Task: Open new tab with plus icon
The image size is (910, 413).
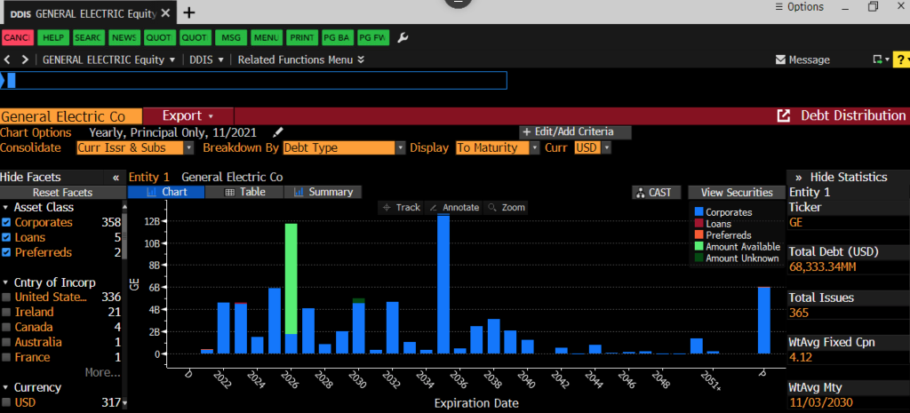Action: coord(189,12)
